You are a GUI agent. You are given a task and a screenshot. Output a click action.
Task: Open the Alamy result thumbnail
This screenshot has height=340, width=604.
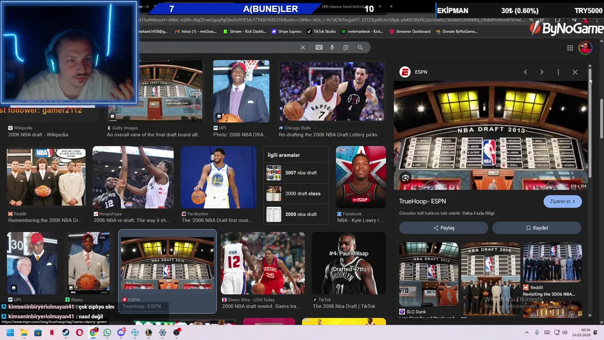coord(89,263)
